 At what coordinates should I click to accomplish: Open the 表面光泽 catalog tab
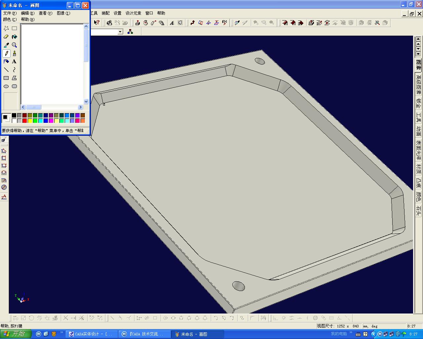[418, 150]
